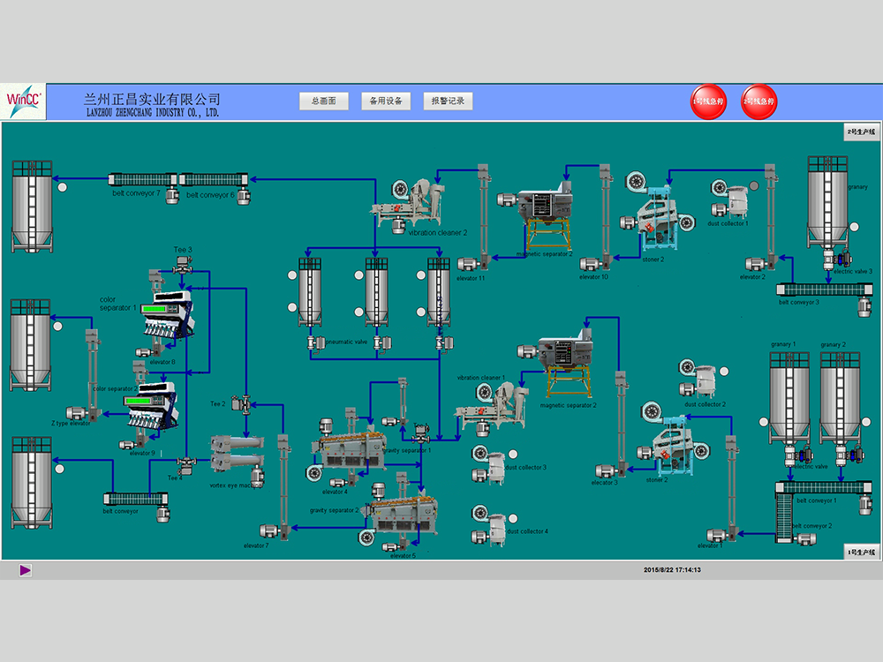Click the WinCC logo
Image resolution: width=883 pixels, height=662 pixels.
[x=24, y=102]
